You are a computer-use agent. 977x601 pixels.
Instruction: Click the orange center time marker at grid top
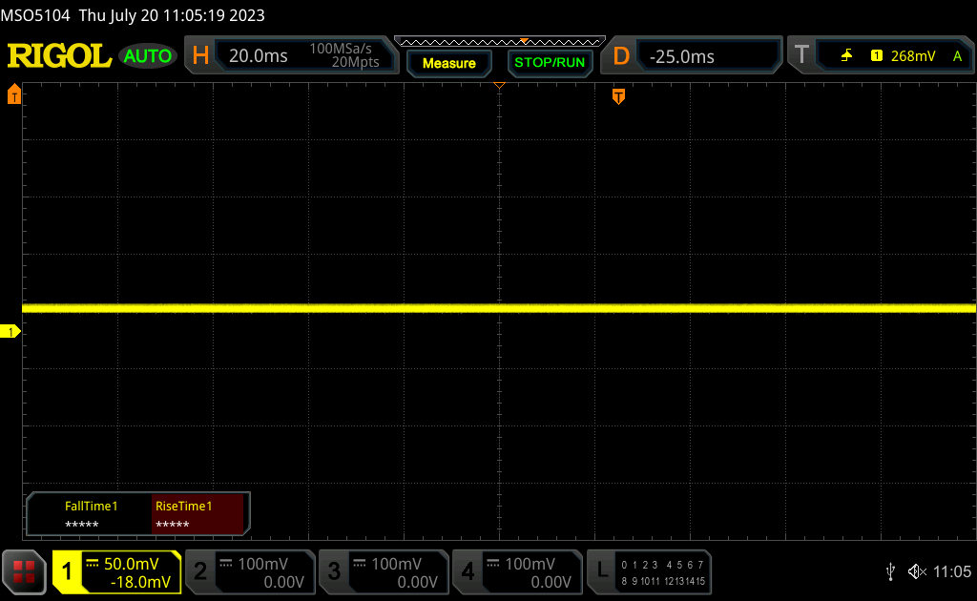(x=499, y=85)
